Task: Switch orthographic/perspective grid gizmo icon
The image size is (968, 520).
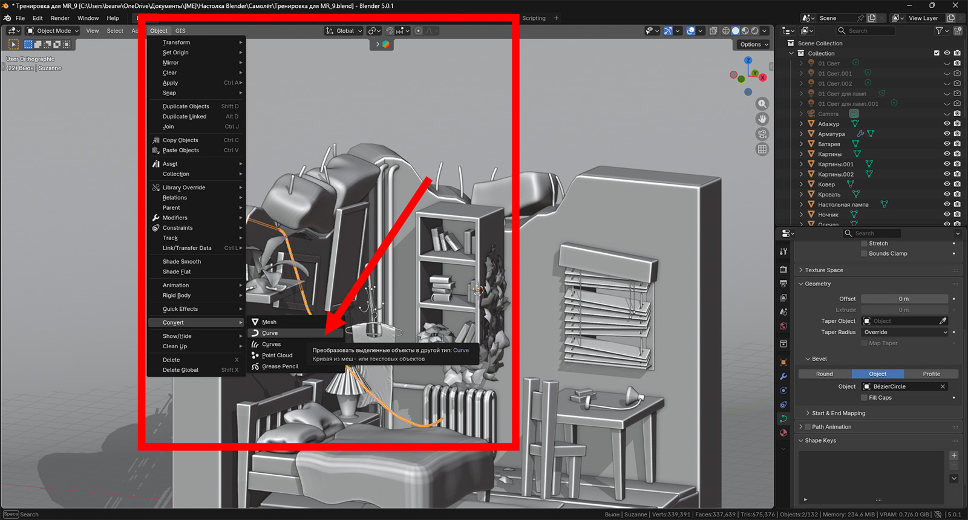Action: [x=762, y=149]
